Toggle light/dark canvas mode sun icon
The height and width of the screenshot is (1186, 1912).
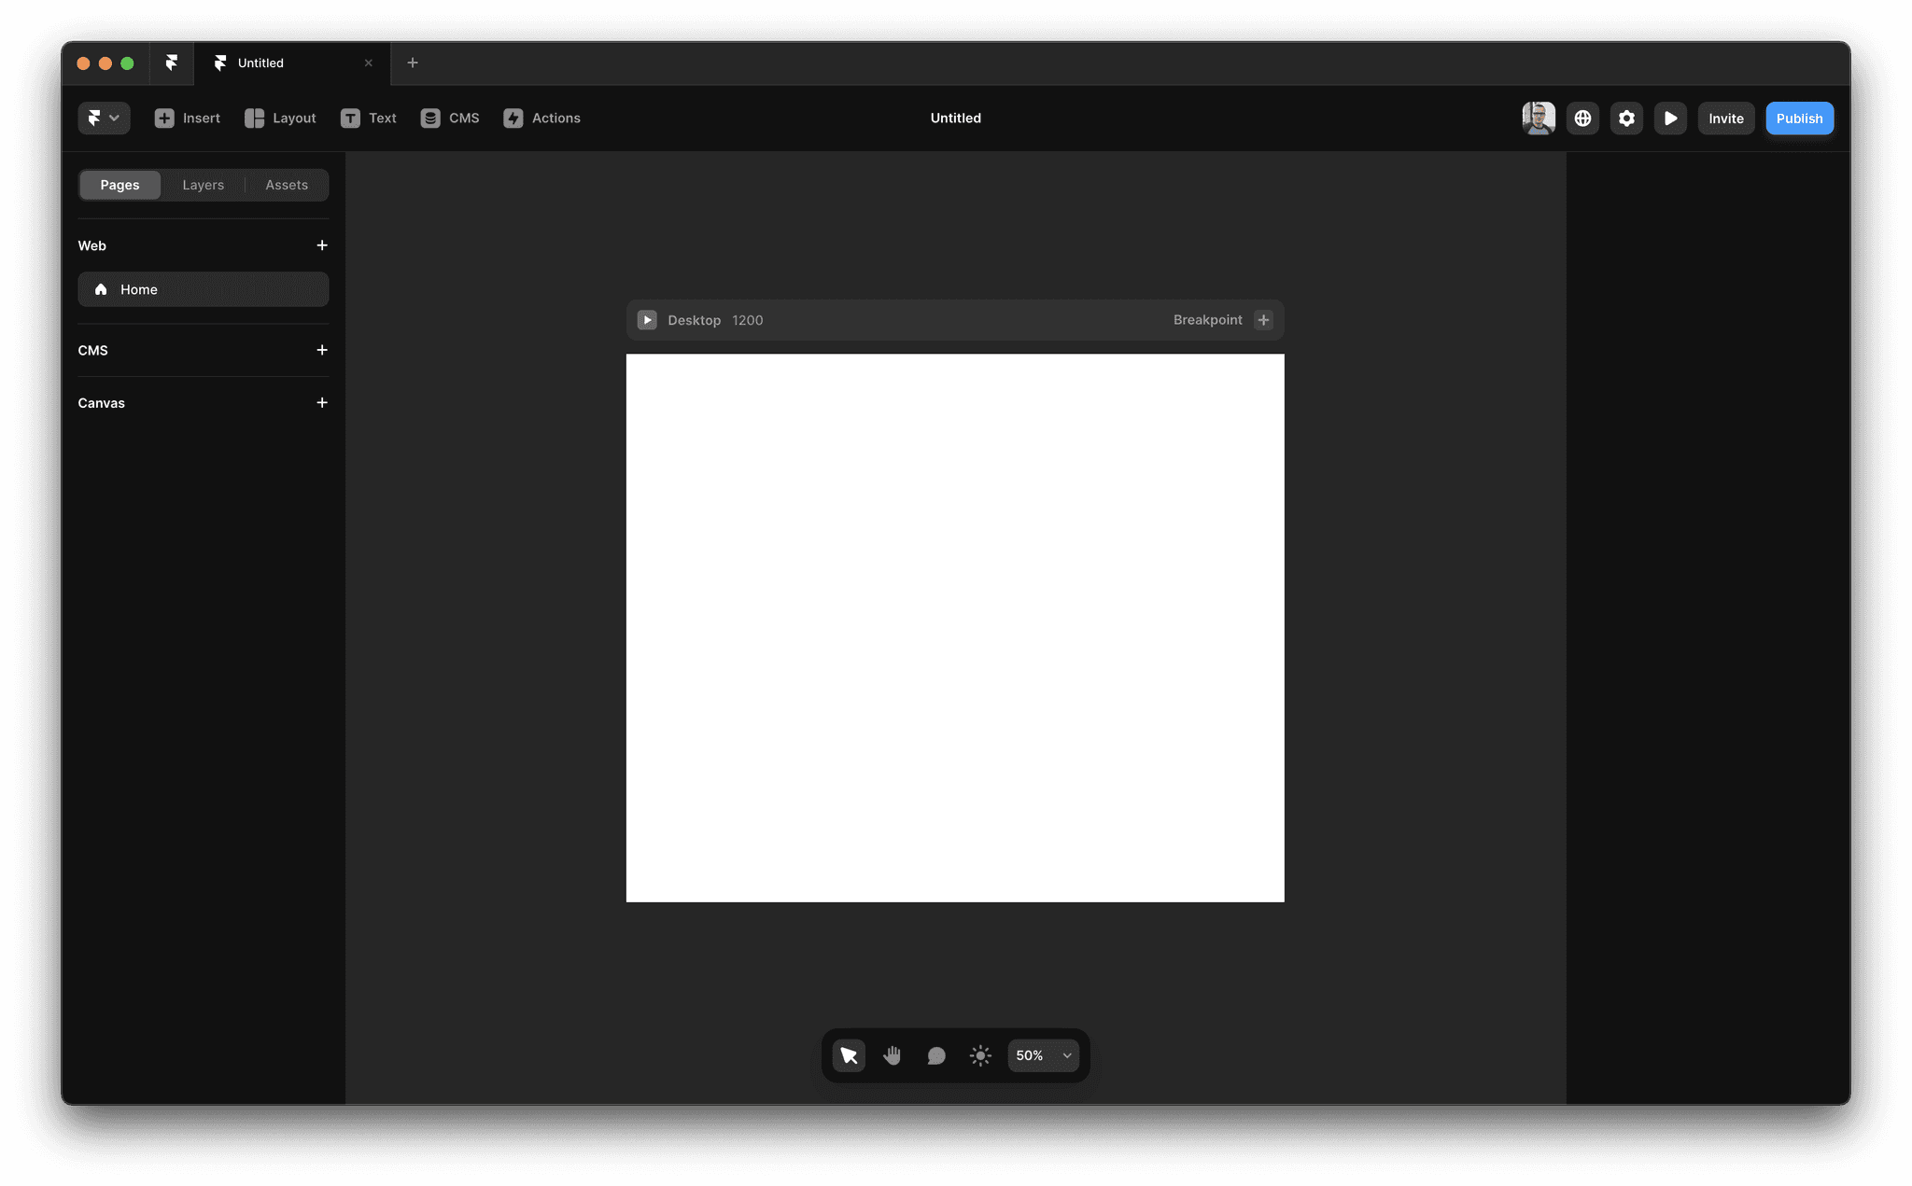coord(980,1055)
